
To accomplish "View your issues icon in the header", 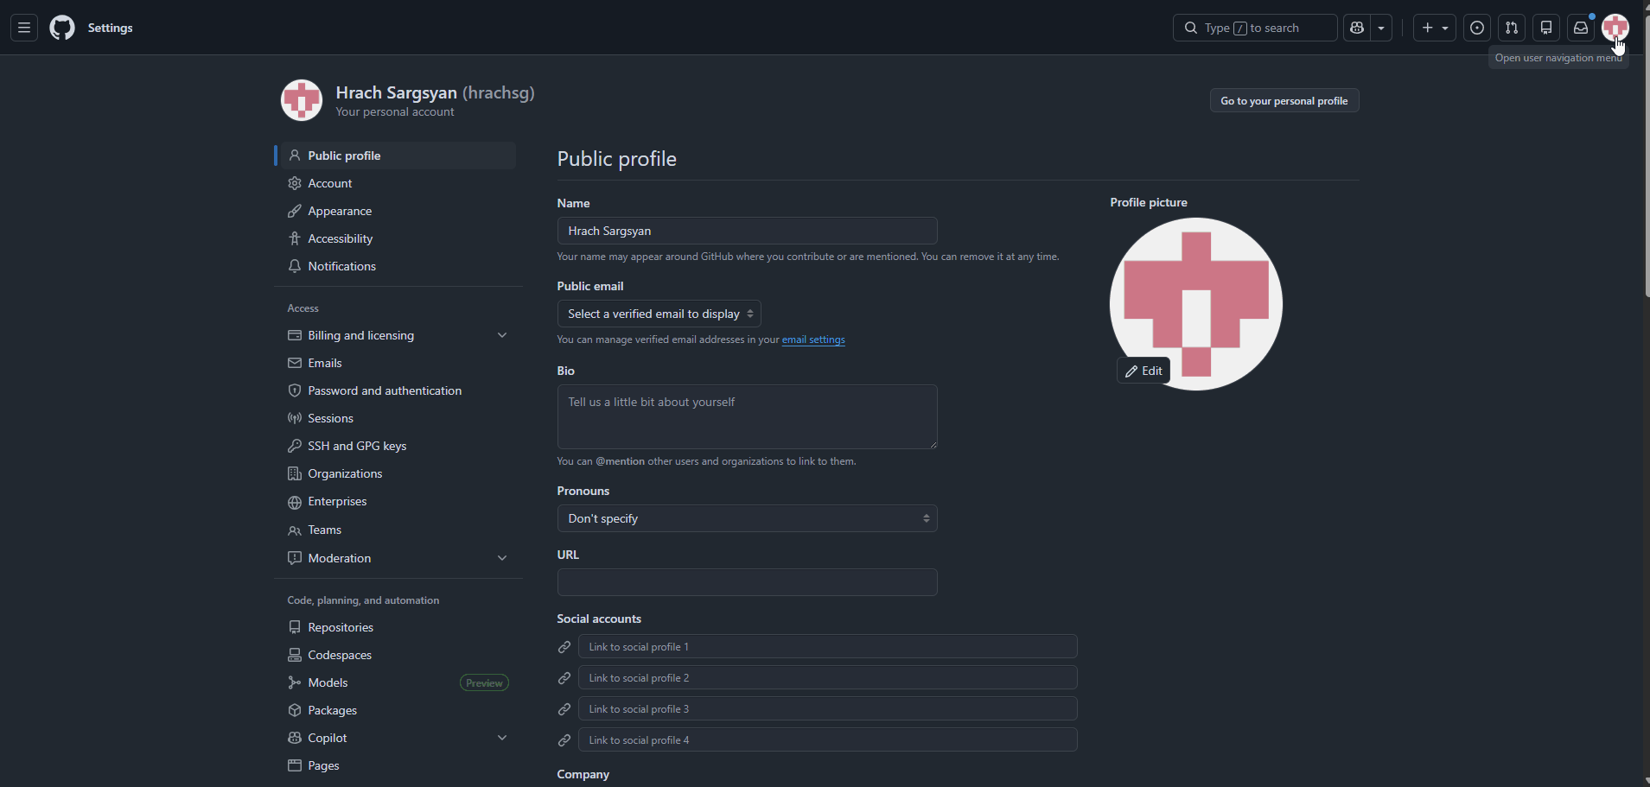I will pos(1477,27).
